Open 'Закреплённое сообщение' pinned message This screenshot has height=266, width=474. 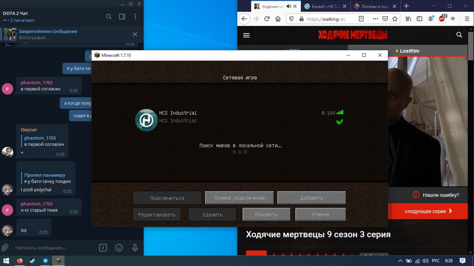click(x=48, y=31)
